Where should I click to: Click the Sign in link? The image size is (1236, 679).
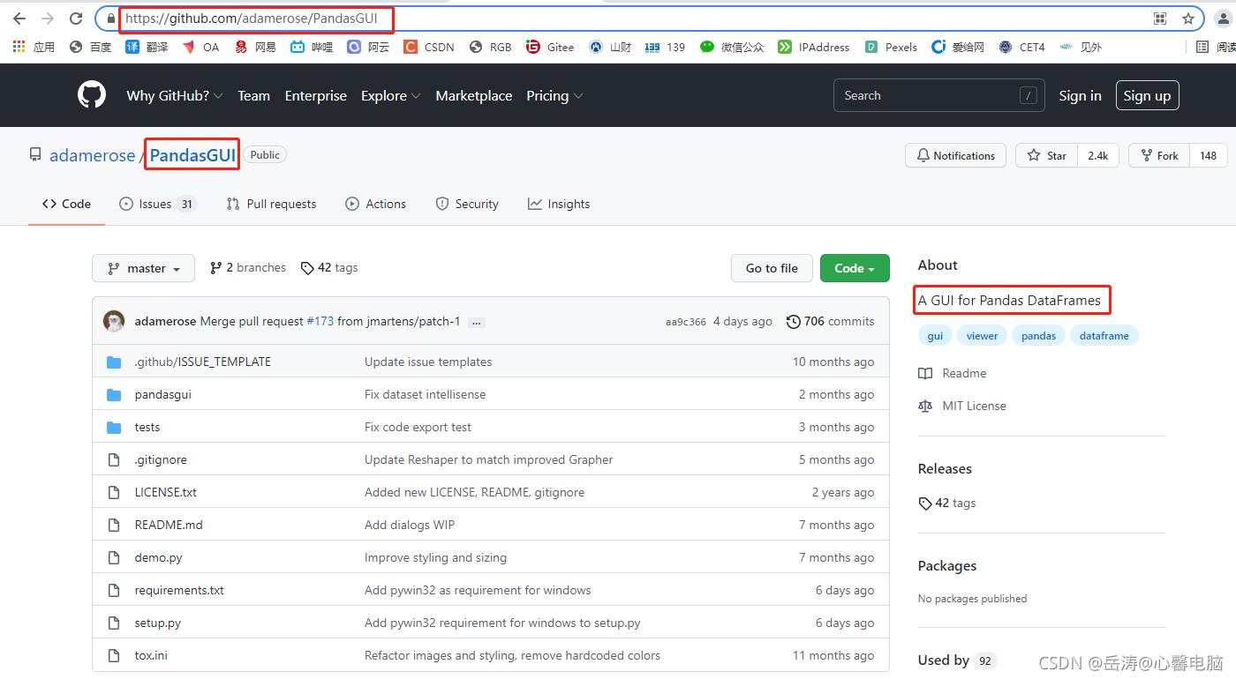click(1080, 95)
